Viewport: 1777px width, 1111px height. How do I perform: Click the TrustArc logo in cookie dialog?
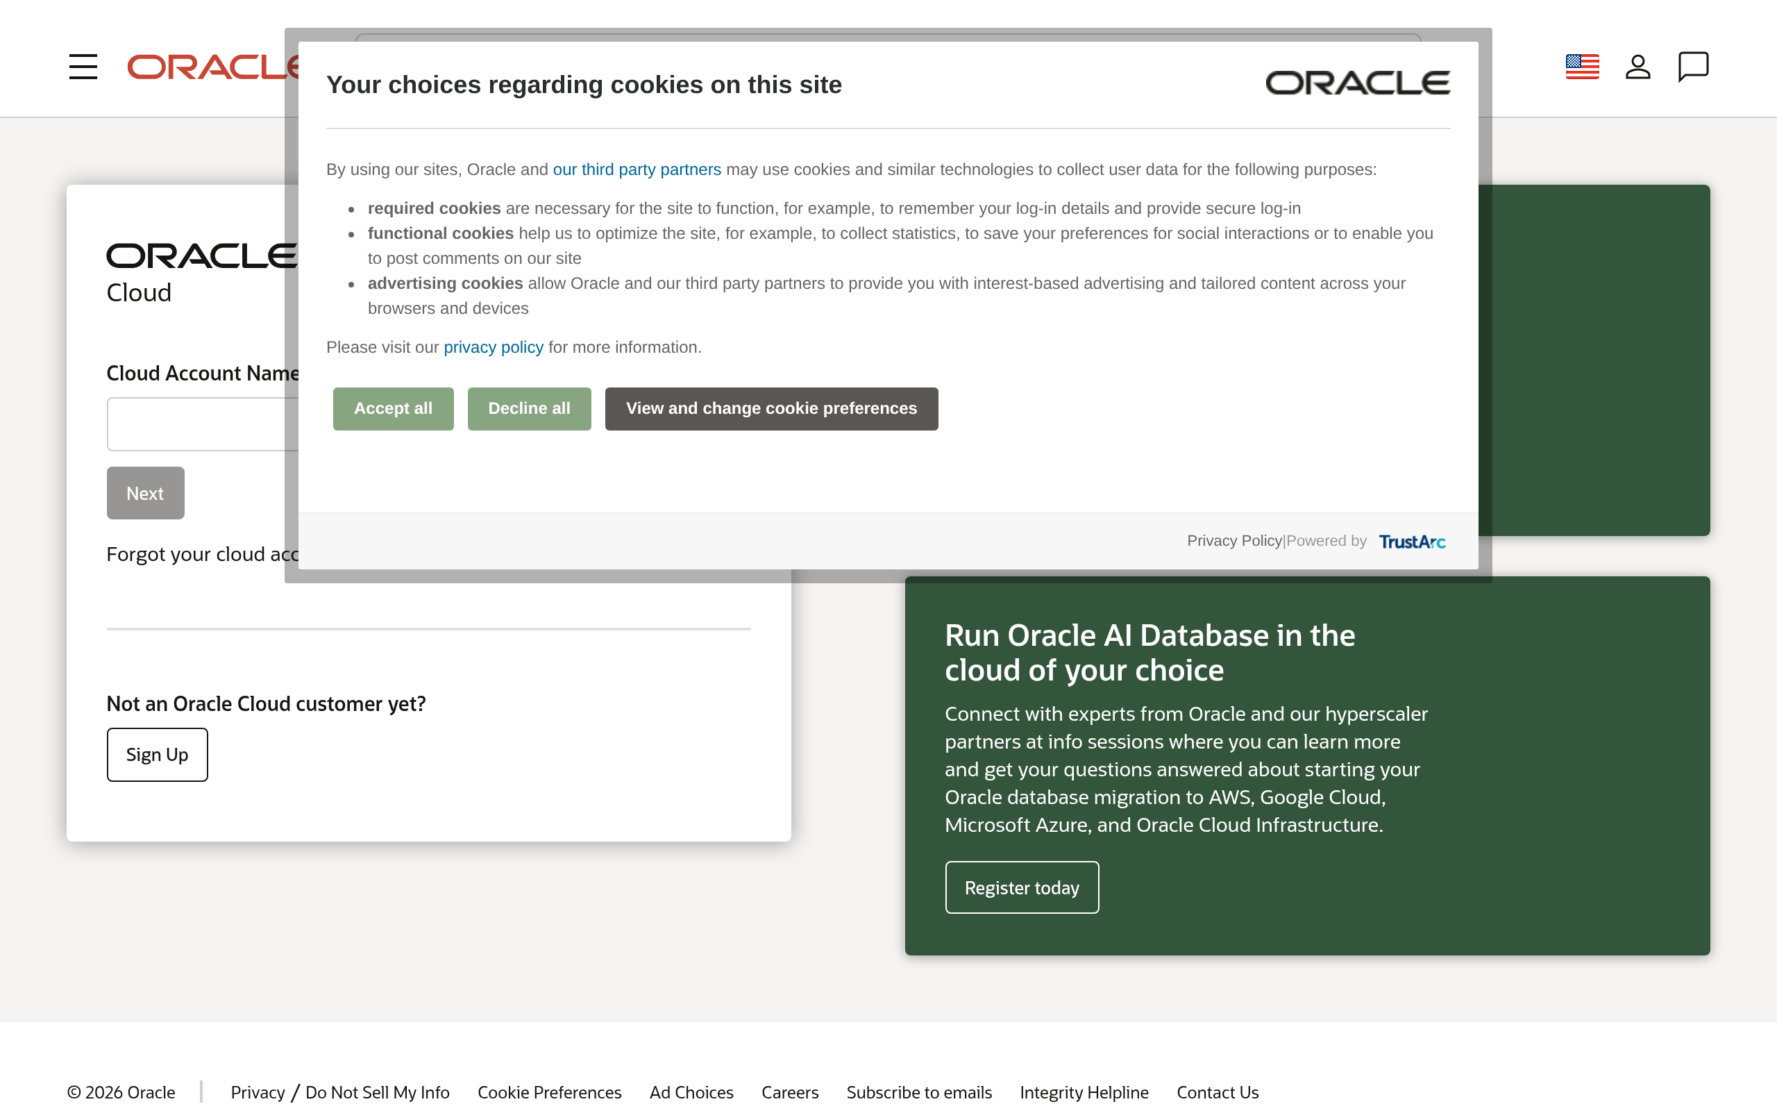[1412, 542]
